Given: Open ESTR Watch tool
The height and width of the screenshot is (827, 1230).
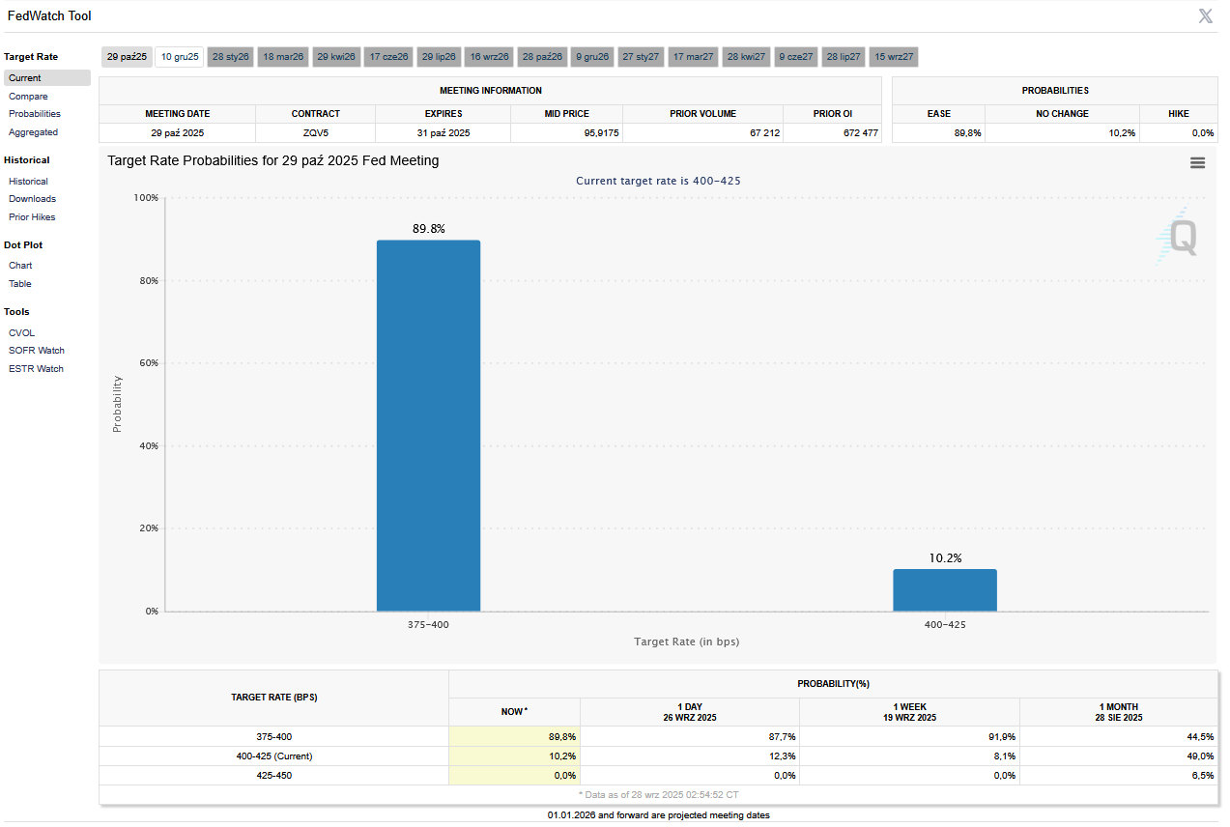Looking at the screenshot, I should [36, 369].
